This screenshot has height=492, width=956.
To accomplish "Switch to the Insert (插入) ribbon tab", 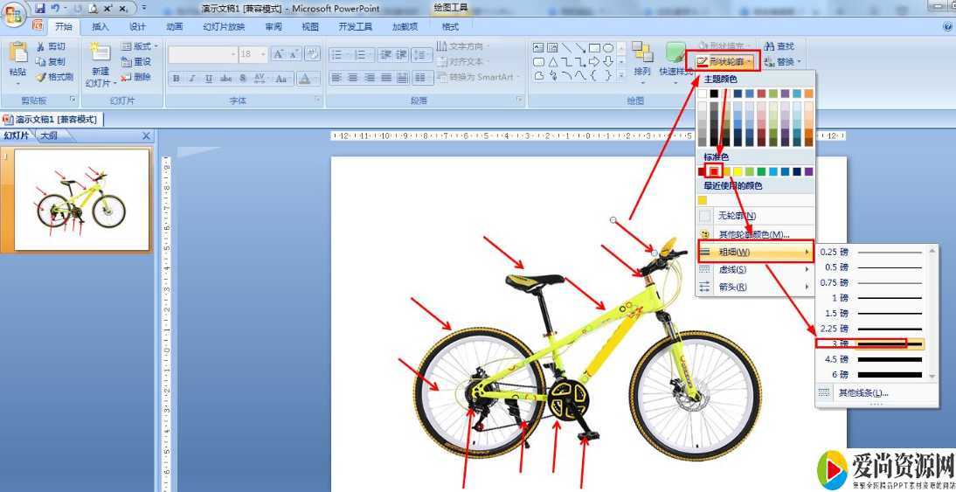I will coord(100,27).
